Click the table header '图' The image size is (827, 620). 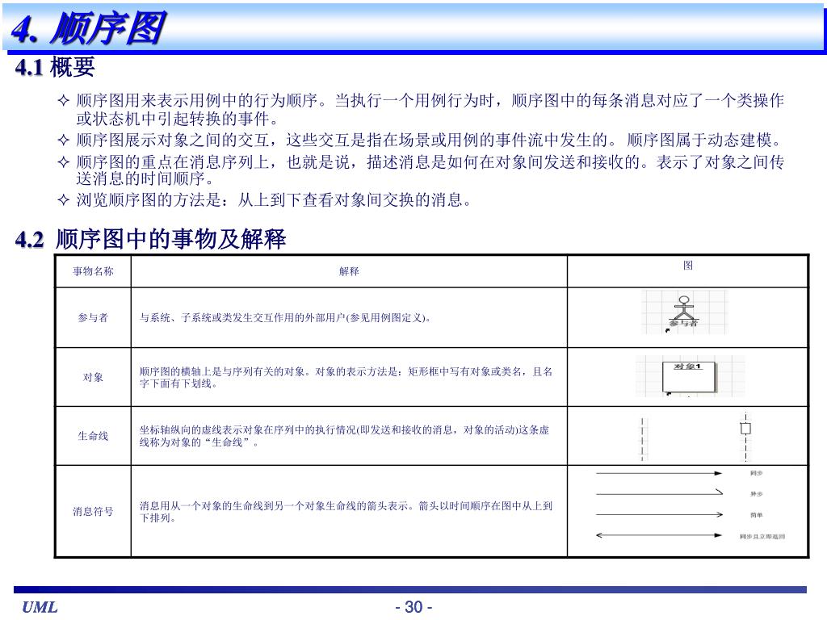[x=688, y=265]
